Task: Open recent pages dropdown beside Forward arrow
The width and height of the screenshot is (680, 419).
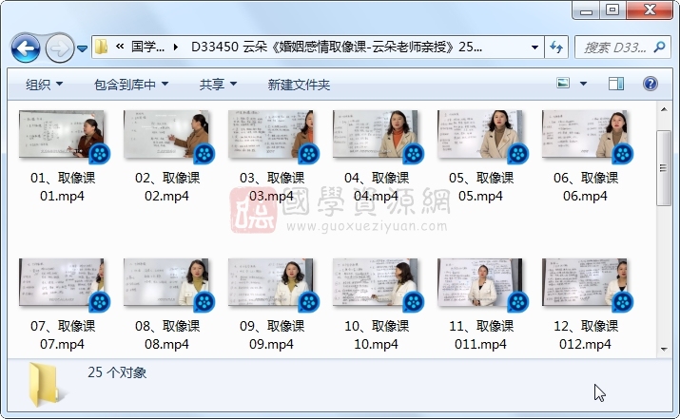Action: [83, 48]
